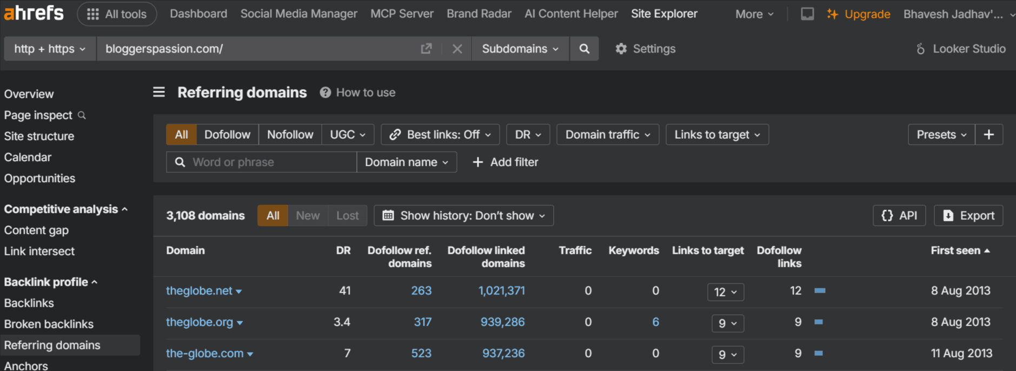Click the API button
Image resolution: width=1016 pixels, height=371 pixels.
point(899,215)
